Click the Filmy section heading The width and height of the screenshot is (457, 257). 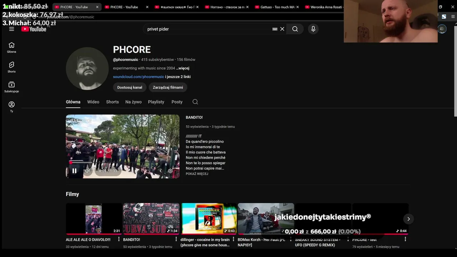(72, 194)
